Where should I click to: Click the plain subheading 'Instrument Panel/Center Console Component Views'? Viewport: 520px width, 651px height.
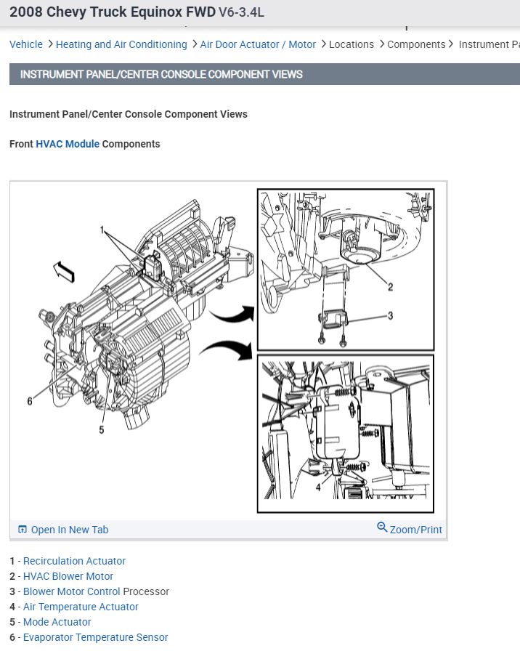[129, 114]
